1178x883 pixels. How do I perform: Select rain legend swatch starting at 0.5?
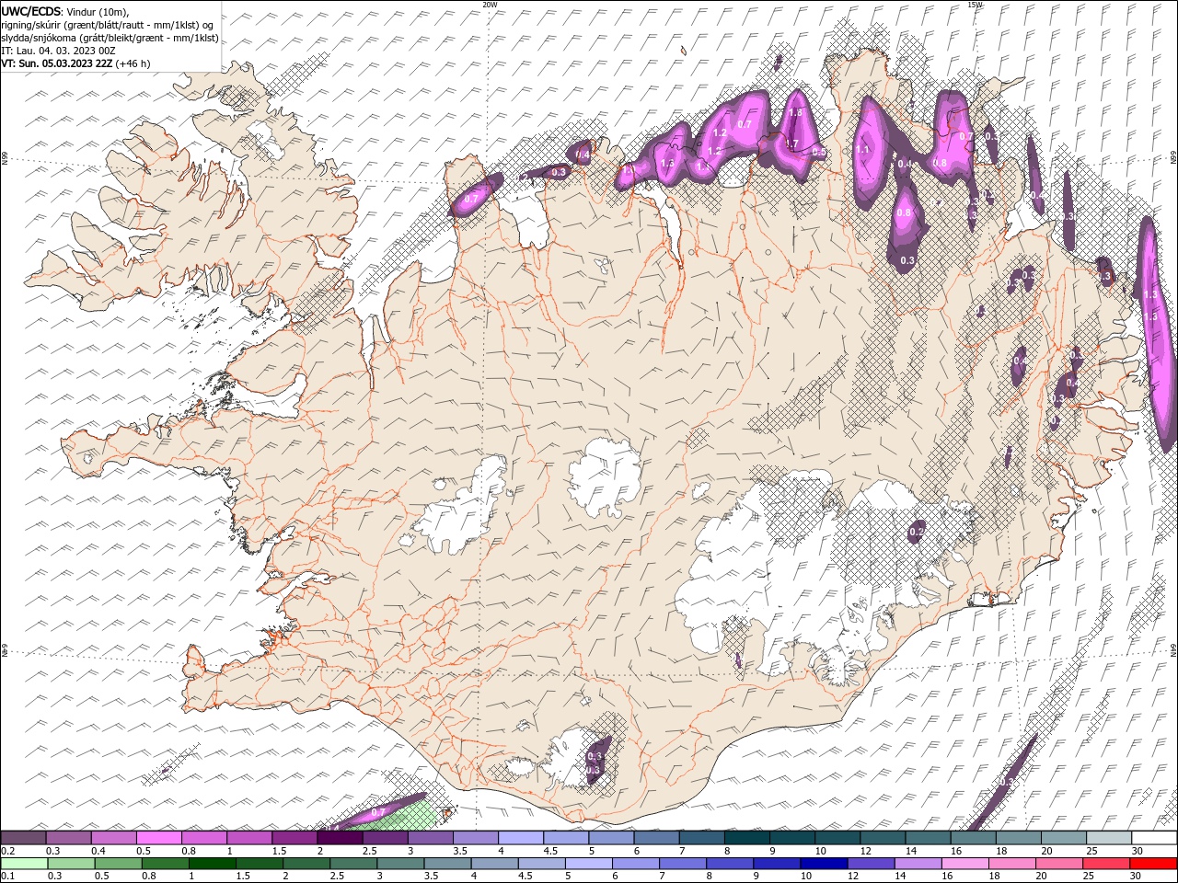tap(118, 864)
